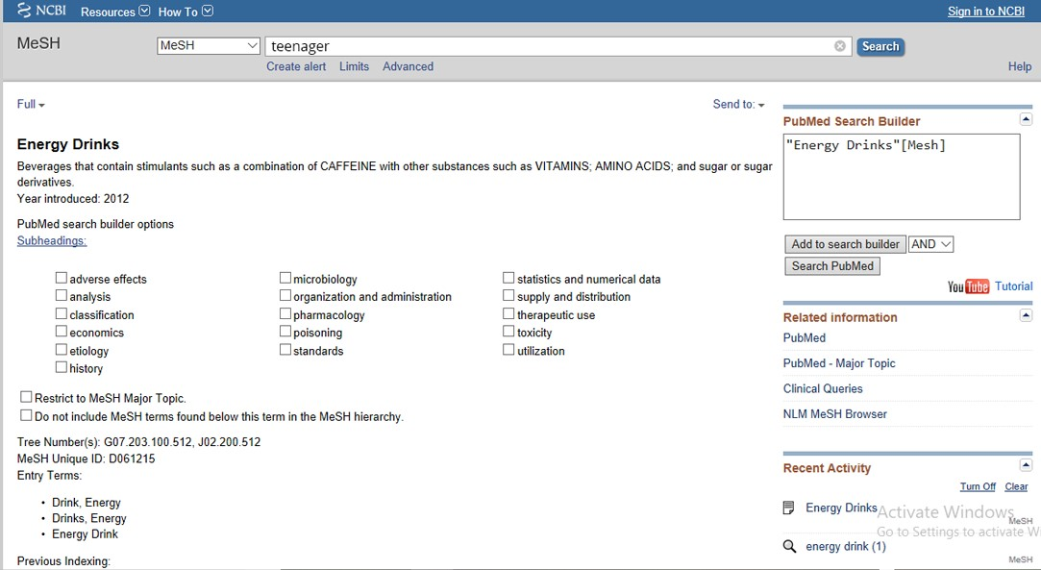Image resolution: width=1041 pixels, height=570 pixels.
Task: Open the Advanced search link
Action: pos(408,66)
